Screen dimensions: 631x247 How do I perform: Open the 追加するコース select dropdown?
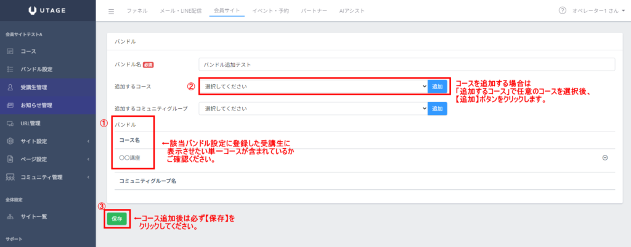313,86
